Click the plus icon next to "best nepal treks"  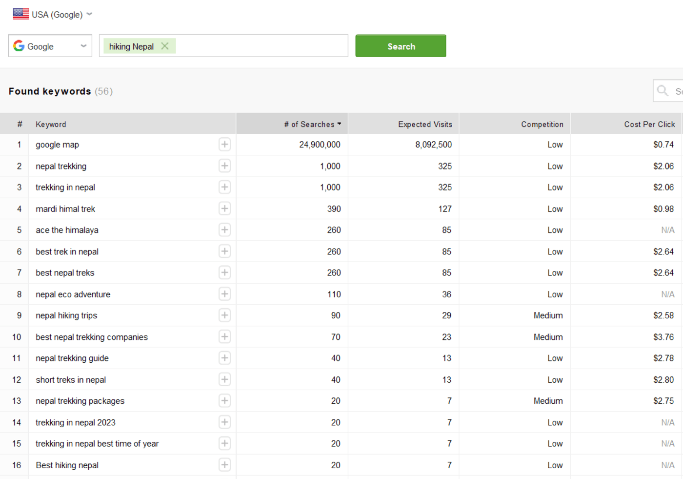[224, 272]
